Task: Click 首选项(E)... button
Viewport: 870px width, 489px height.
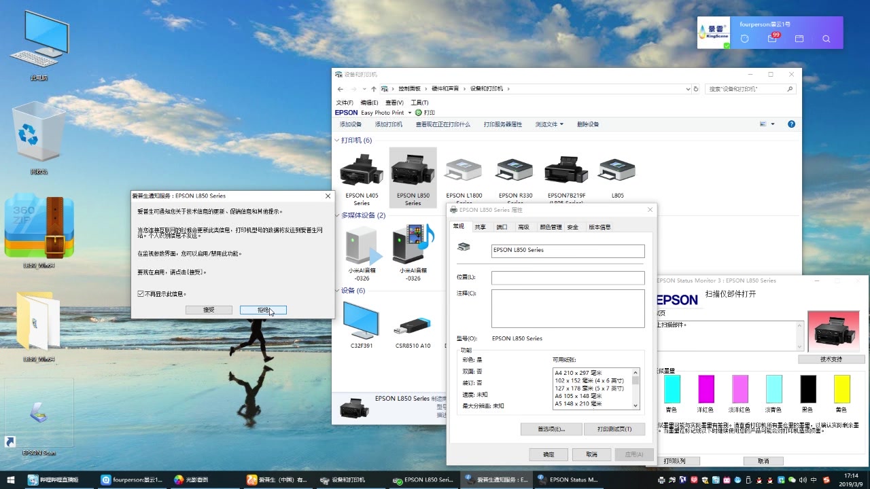Action: coord(551,429)
